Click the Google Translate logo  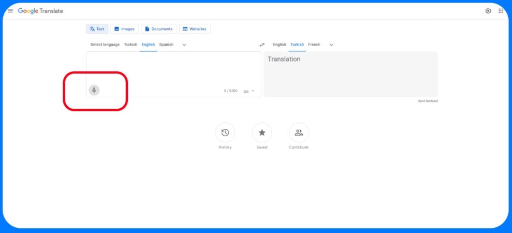40,11
